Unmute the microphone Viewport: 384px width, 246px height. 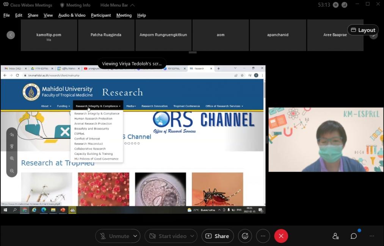114,236
